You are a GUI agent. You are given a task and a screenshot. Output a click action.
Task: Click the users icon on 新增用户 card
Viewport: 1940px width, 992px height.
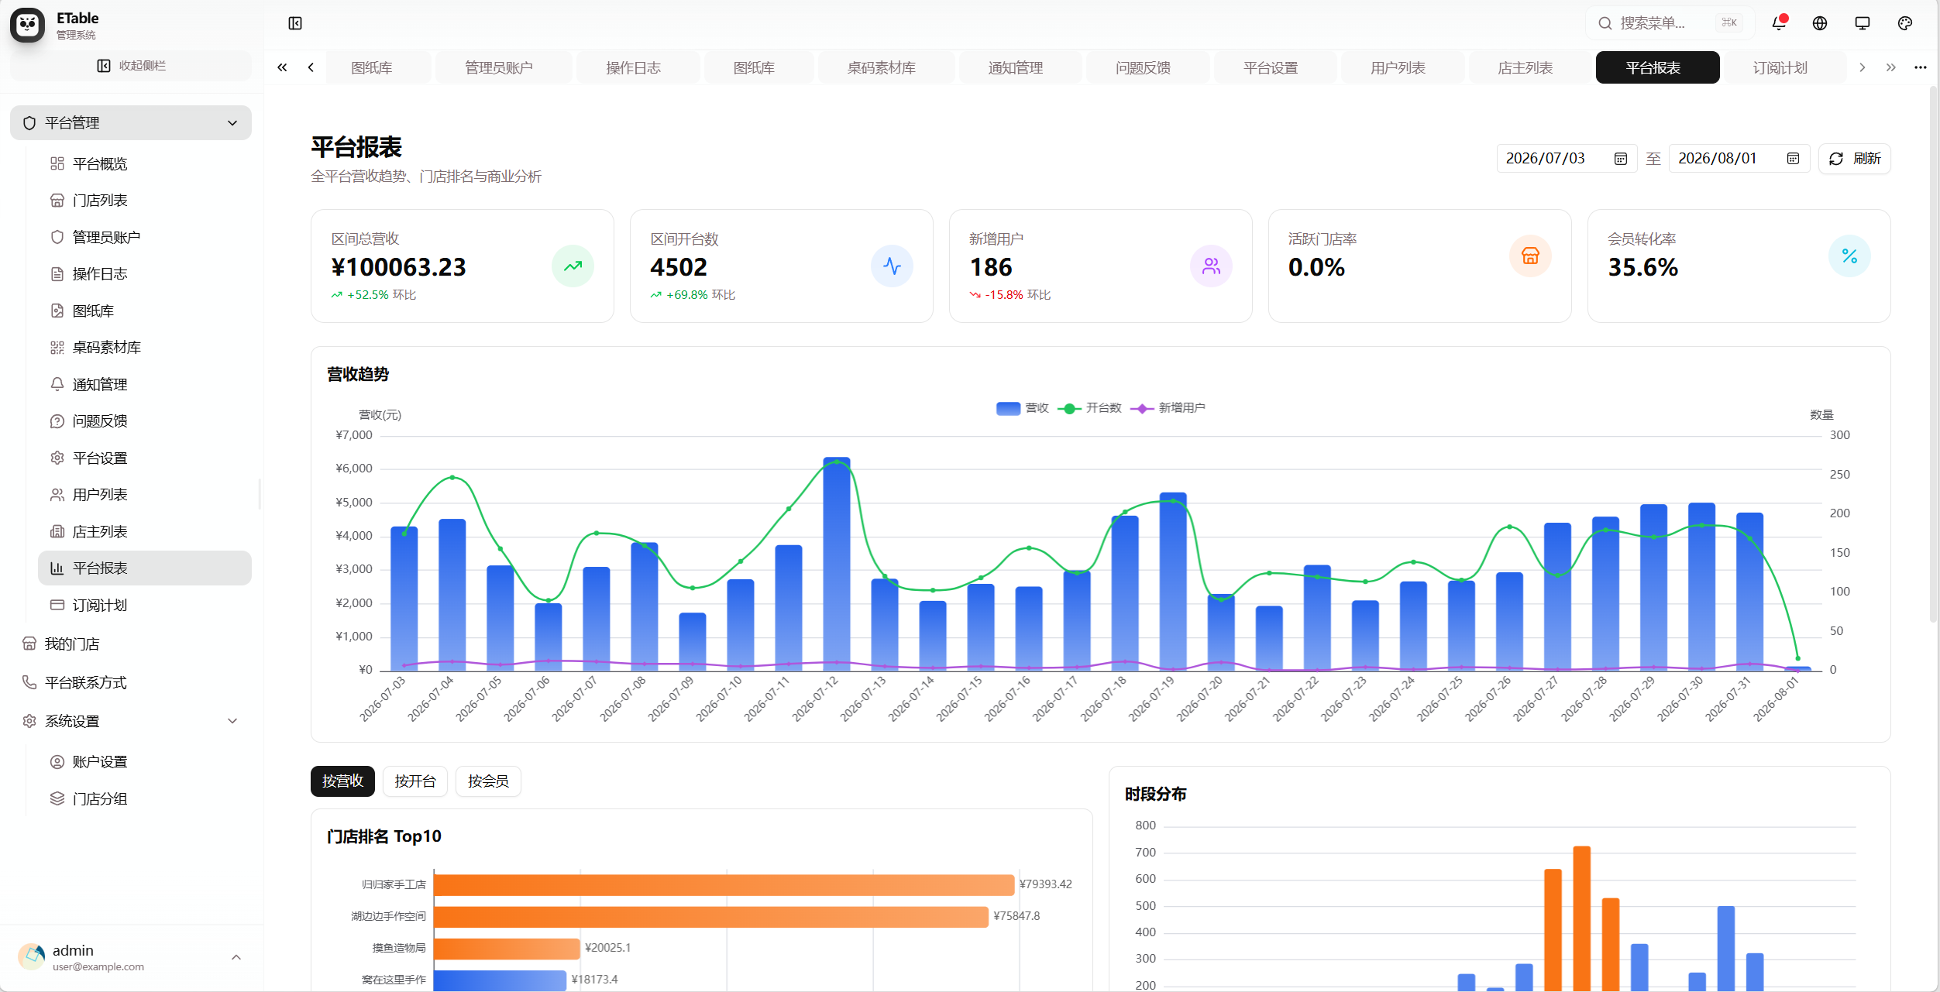tap(1211, 266)
